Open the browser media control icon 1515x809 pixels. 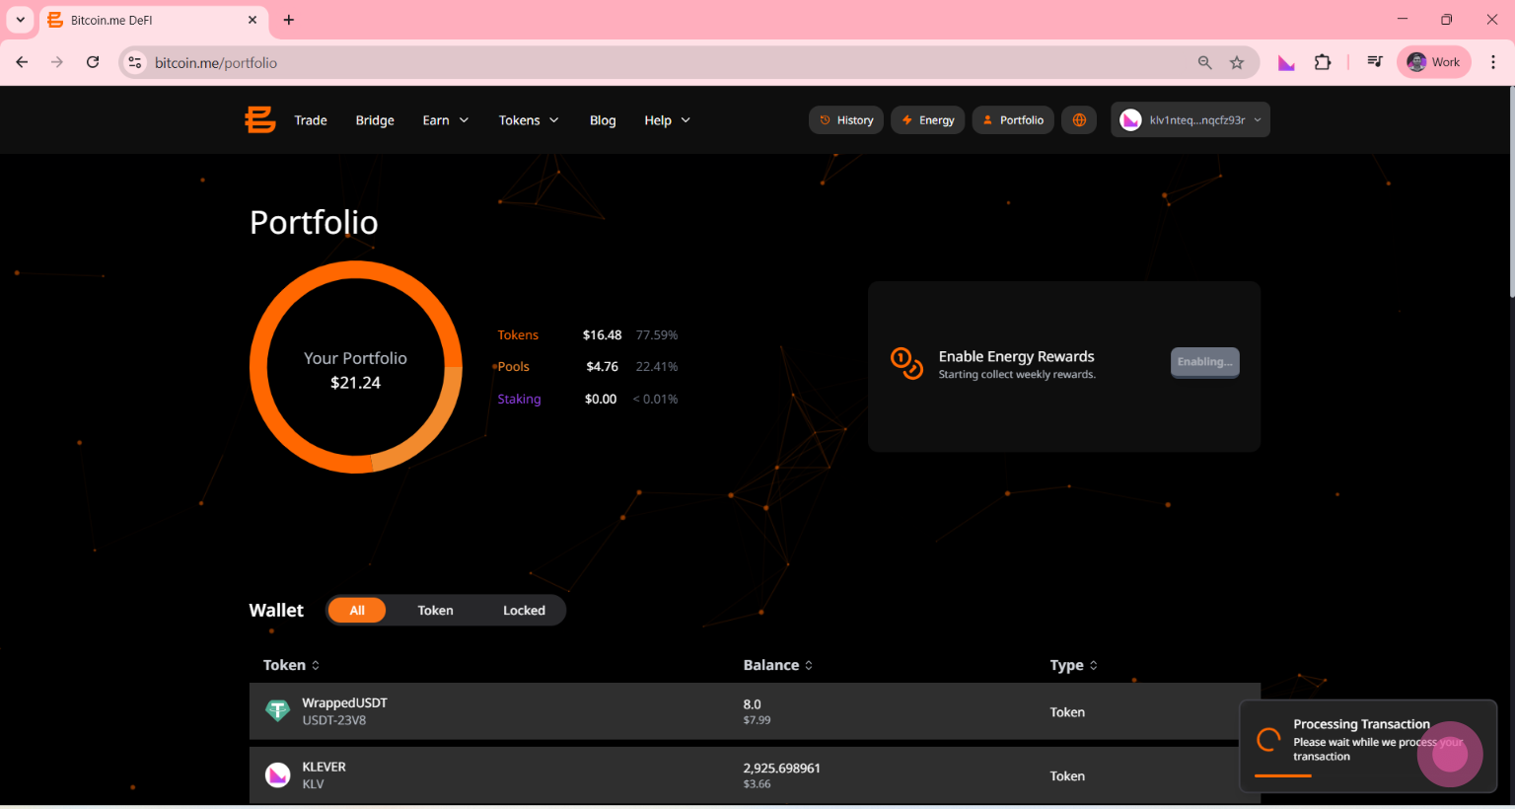click(1374, 62)
